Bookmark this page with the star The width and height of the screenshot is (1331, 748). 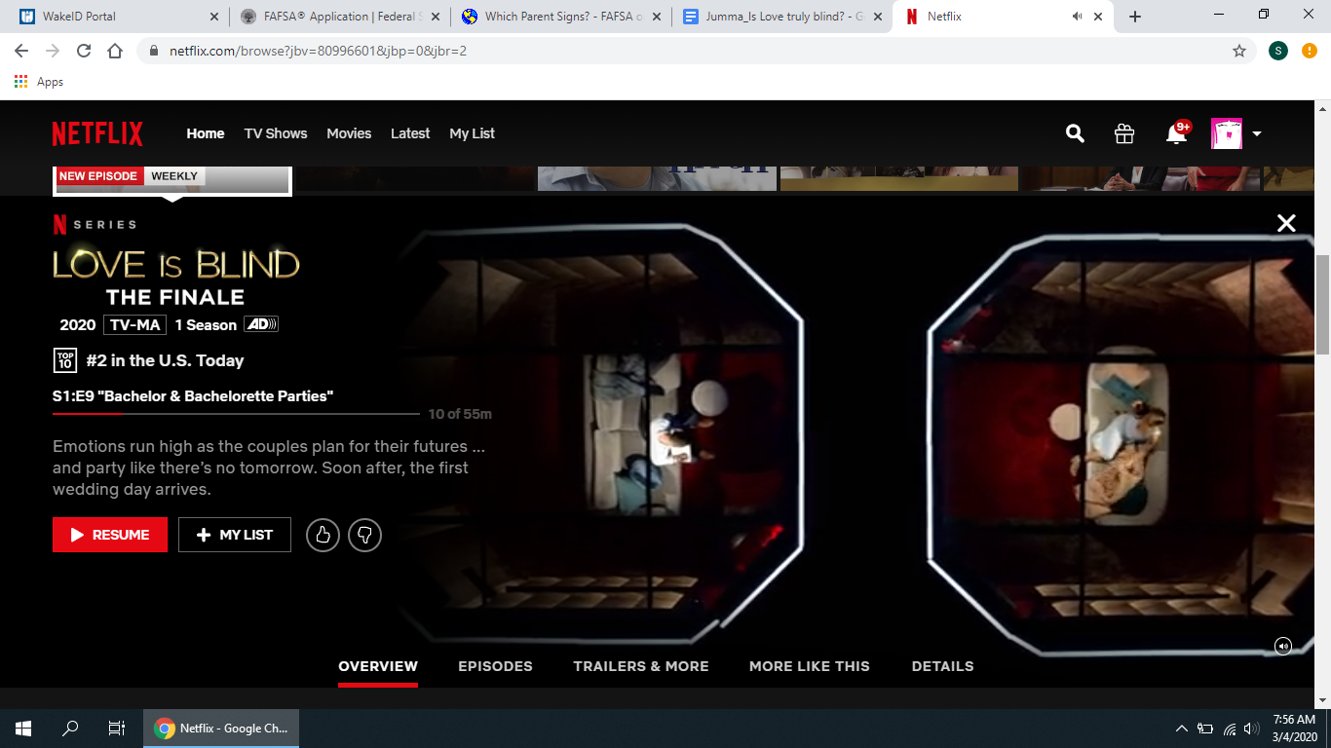coord(1239,51)
